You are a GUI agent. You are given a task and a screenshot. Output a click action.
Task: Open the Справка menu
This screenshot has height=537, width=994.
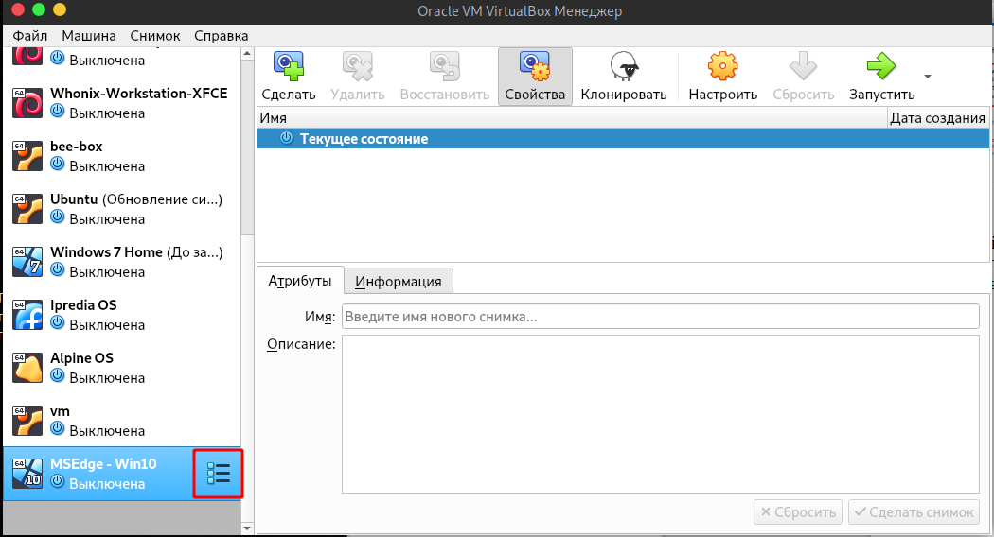222,36
